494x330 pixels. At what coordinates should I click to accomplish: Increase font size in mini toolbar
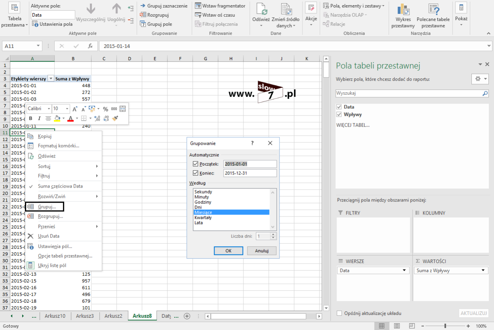click(75, 109)
